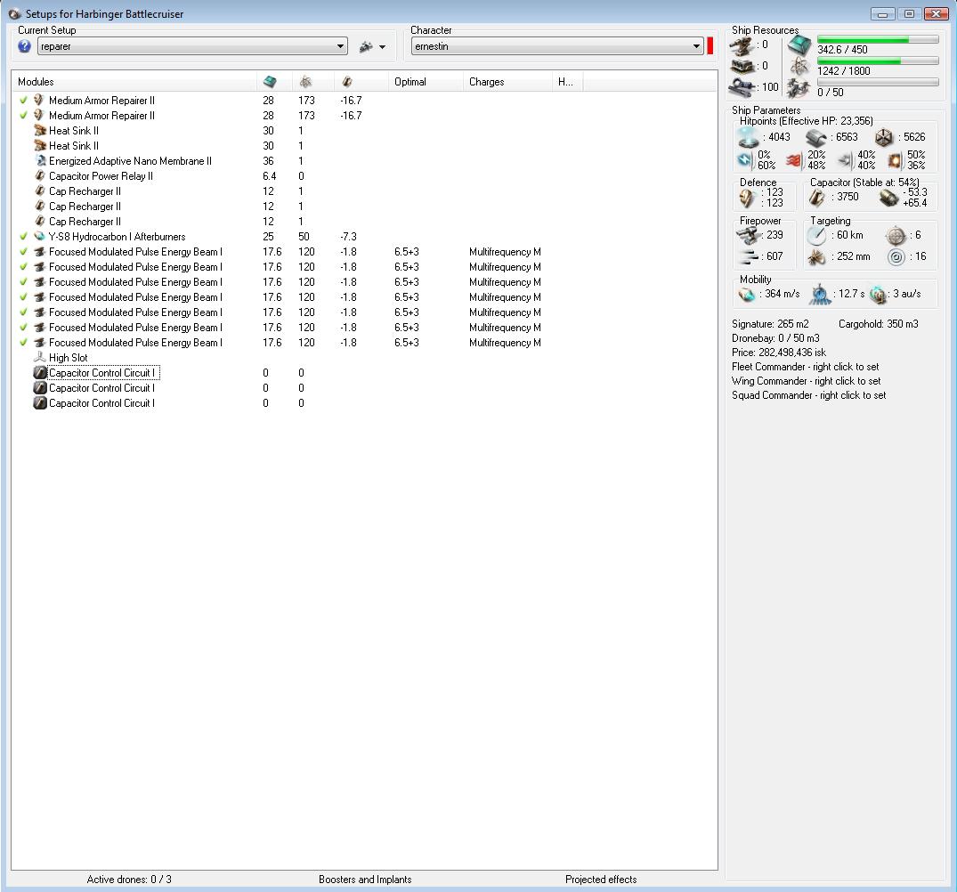The image size is (957, 892).
Task: Click the blue help question mark icon
Action: tap(24, 46)
